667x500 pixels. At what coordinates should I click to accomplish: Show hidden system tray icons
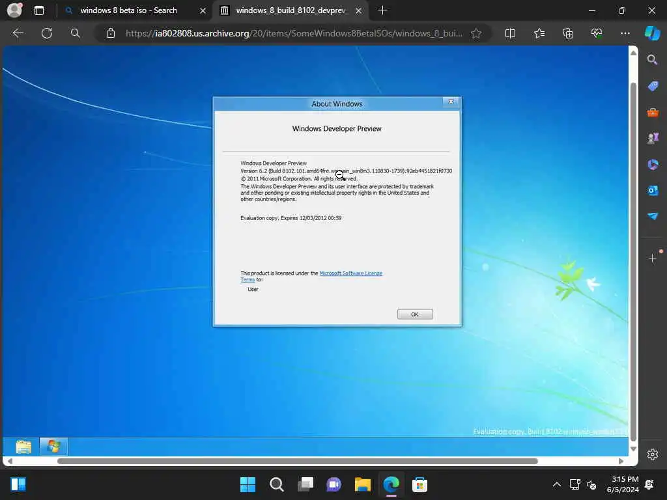[x=556, y=484]
